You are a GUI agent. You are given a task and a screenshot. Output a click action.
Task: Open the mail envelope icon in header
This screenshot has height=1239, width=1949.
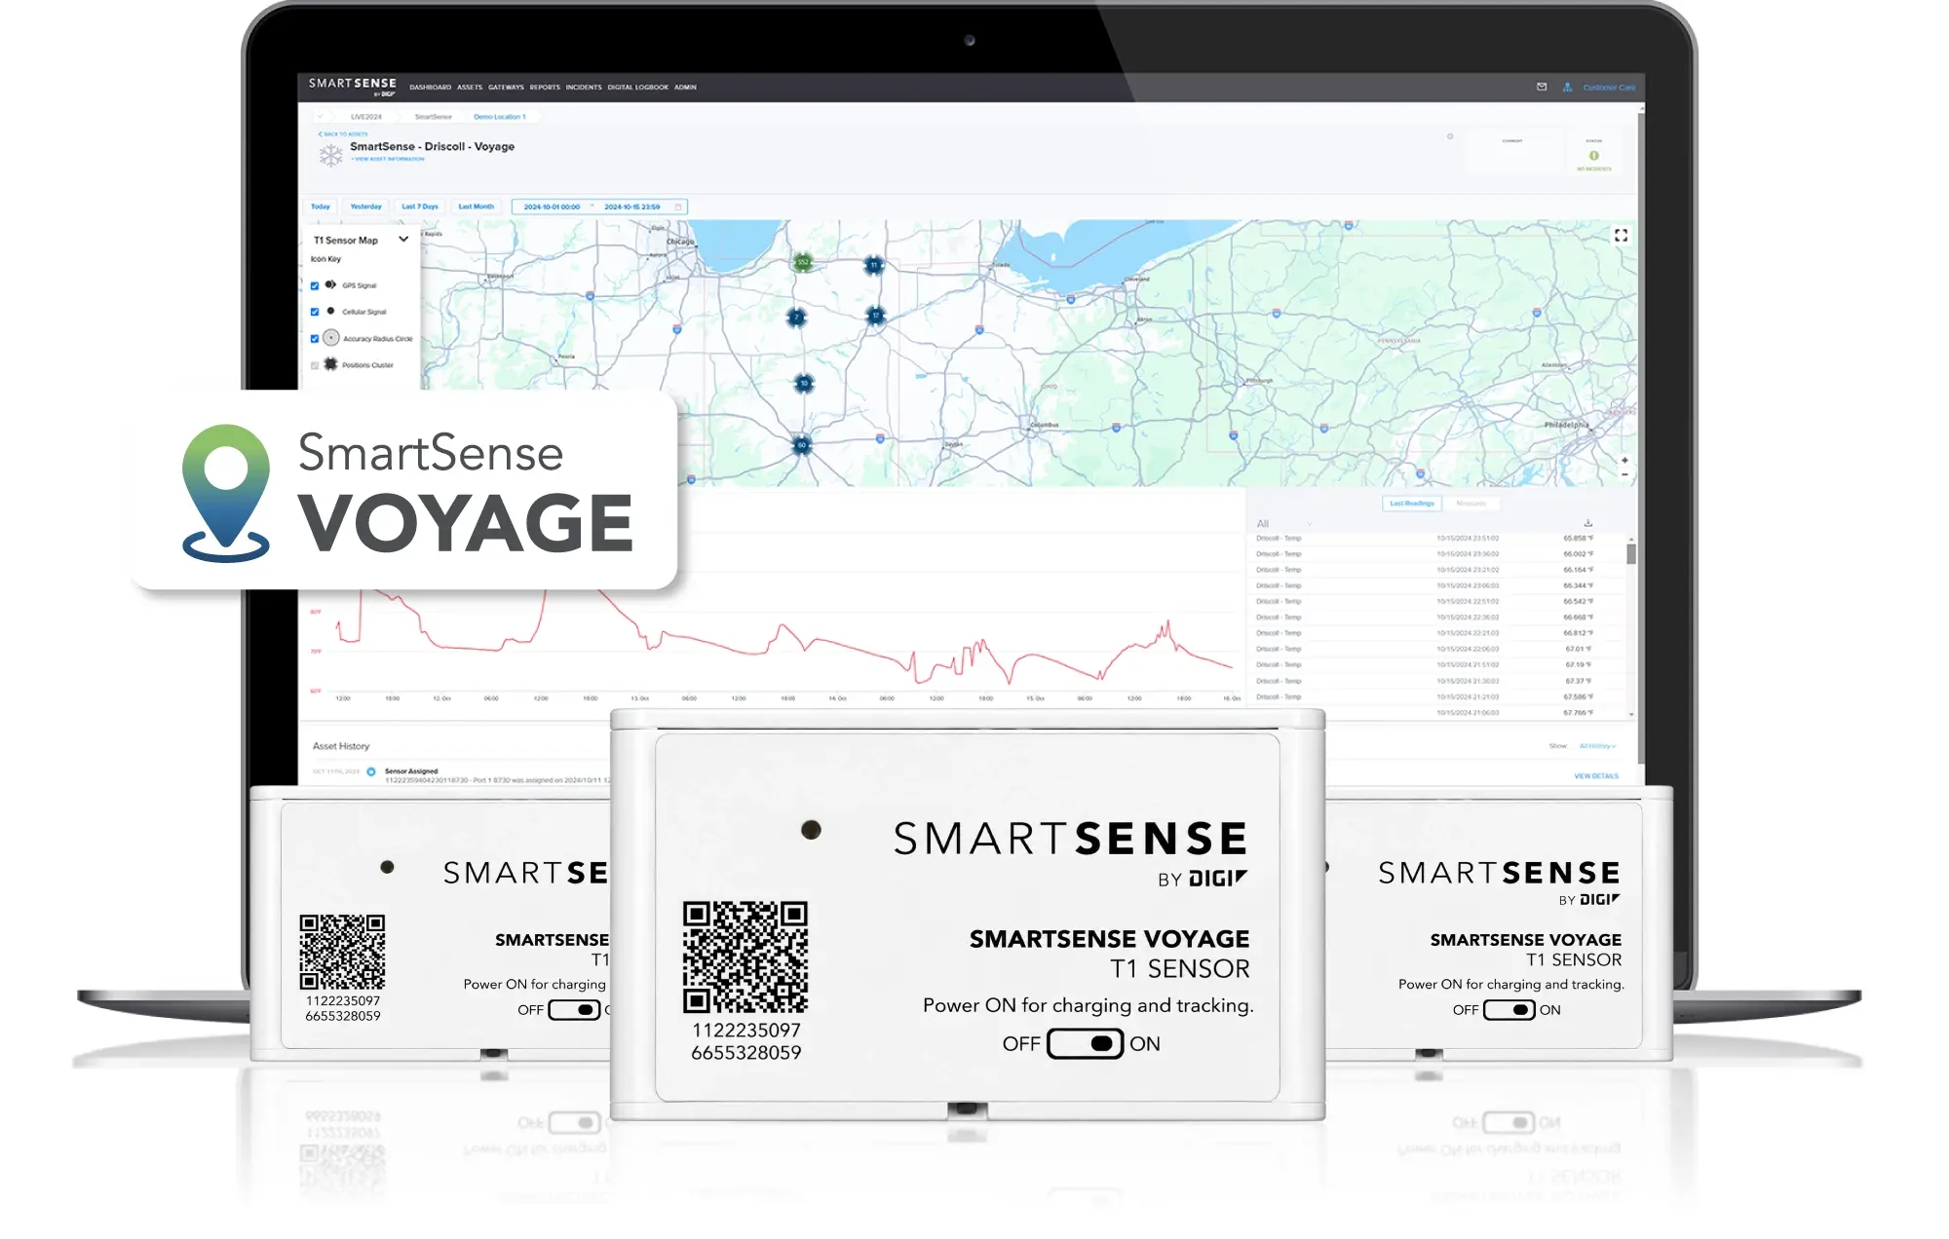point(1542,87)
